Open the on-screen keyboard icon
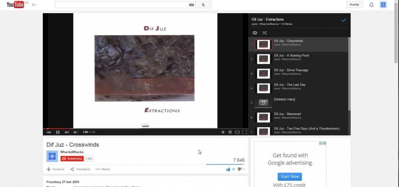This screenshot has height=187, width=399. tap(192, 5)
